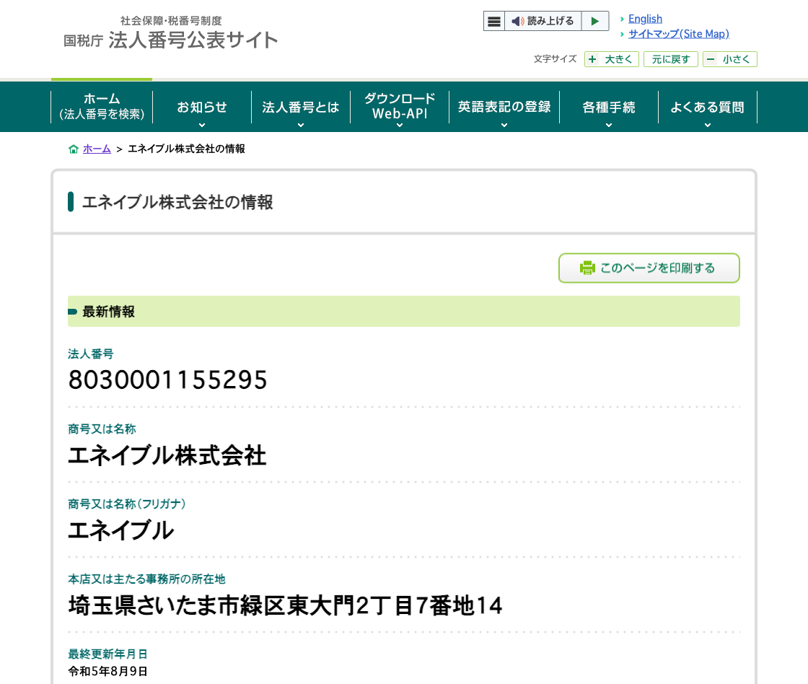Click the エネイブル株式会社の情報 page heading
The height and width of the screenshot is (684, 808).
click(177, 202)
